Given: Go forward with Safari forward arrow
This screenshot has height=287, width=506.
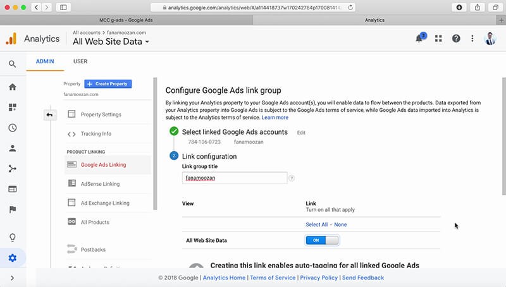Looking at the screenshot, I should pos(47,8).
